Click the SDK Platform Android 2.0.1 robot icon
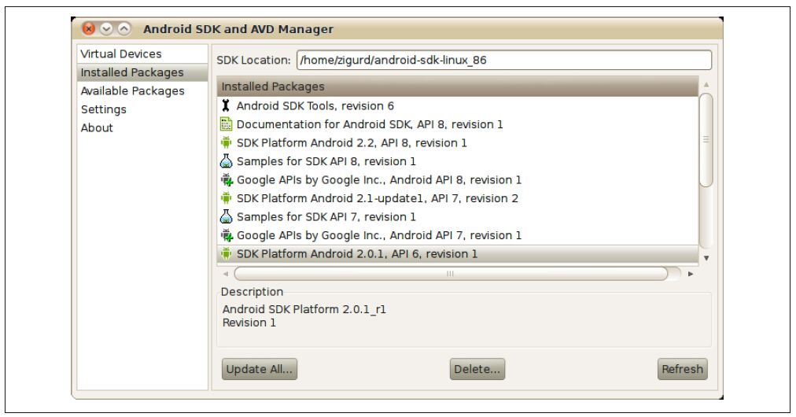The width and height of the screenshot is (796, 417). [x=226, y=253]
